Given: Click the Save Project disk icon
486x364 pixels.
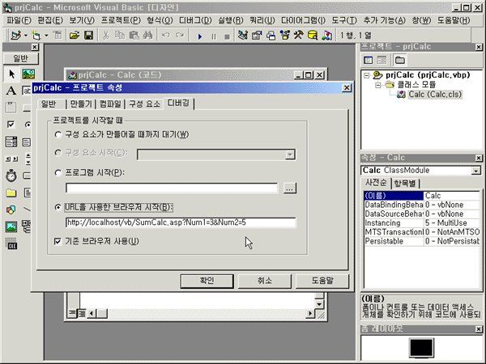Looking at the screenshot, I should pos(88,36).
